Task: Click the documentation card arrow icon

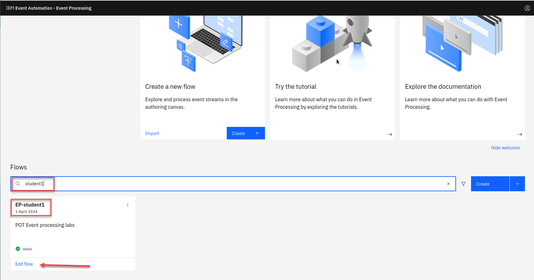Action: point(520,134)
